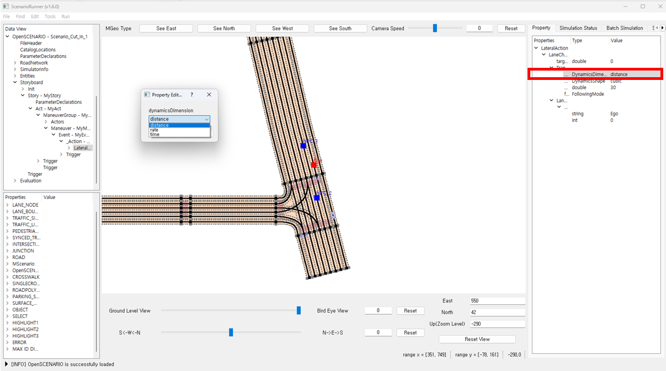Expand the RoadNetwork tree node
Viewport: 666px width, 371px height.
(x=15, y=63)
